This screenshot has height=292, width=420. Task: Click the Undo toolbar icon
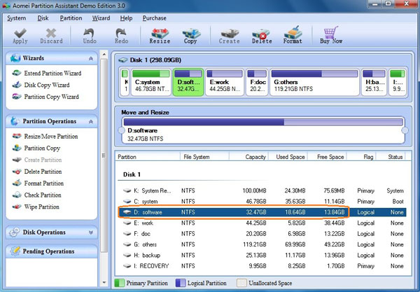(90, 34)
